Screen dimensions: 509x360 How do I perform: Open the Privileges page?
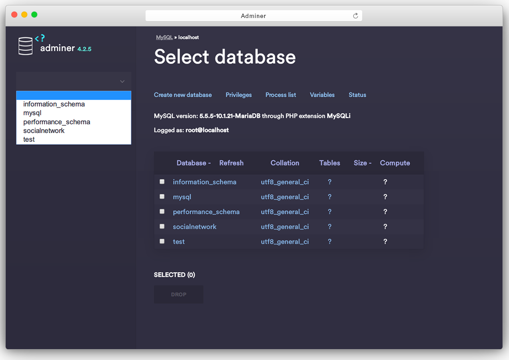tap(238, 95)
